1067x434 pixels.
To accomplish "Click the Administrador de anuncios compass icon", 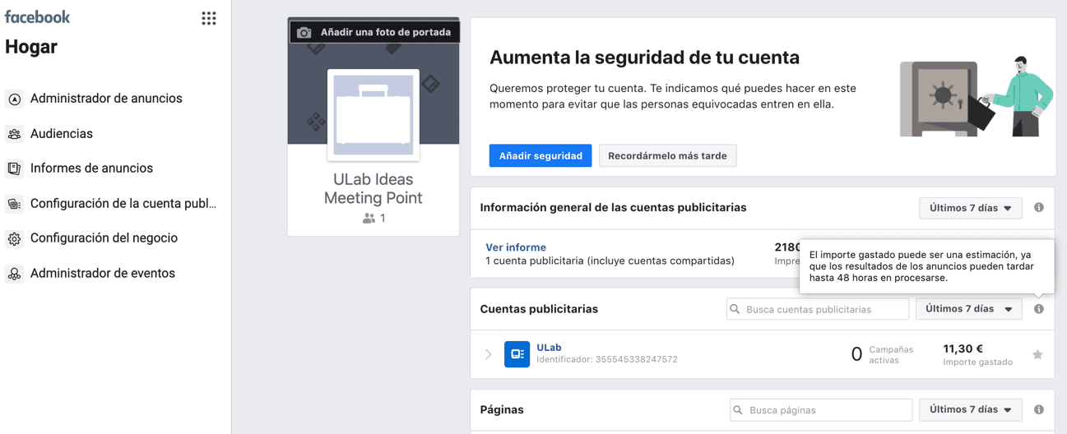I will tap(14, 99).
